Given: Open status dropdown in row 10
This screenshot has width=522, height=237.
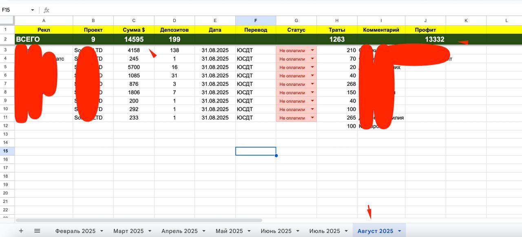Looking at the screenshot, I should tap(312, 109).
